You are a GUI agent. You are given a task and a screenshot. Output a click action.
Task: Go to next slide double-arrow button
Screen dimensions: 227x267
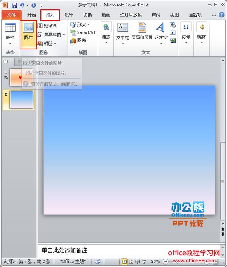(223, 234)
